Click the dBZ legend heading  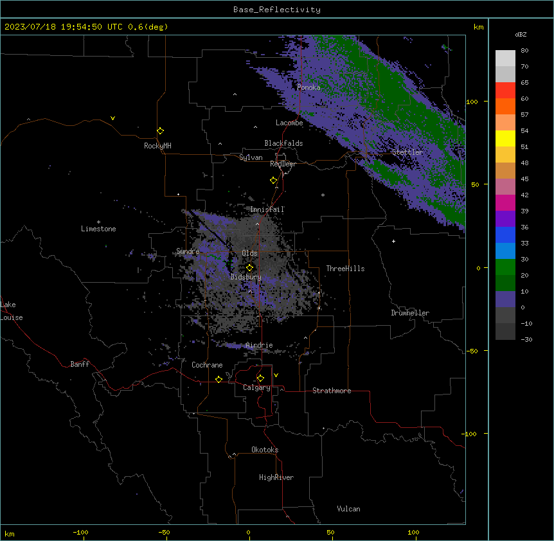521,34
